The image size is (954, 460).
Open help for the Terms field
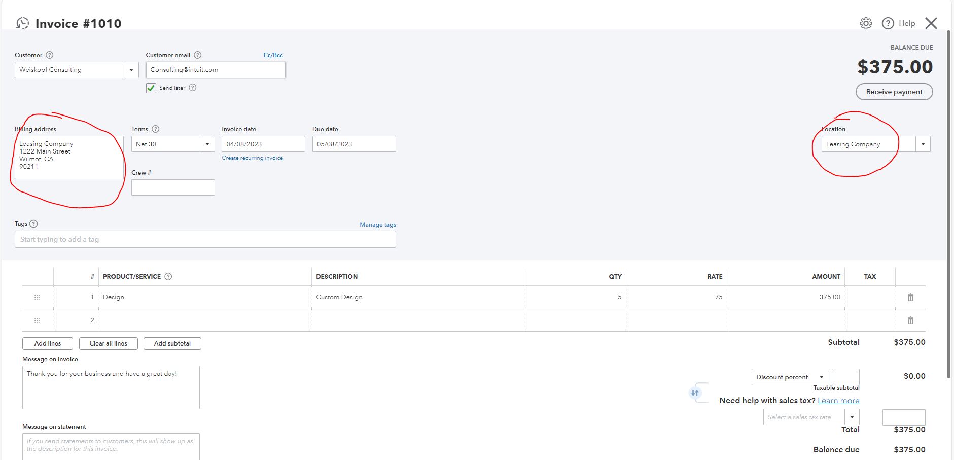pos(155,129)
